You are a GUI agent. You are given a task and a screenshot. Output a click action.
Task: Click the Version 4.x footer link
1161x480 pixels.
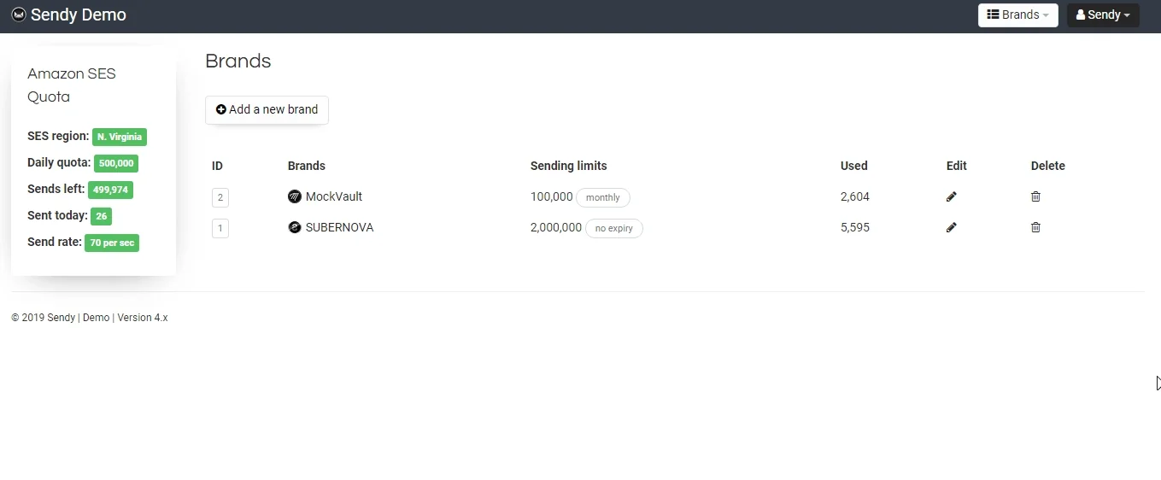[x=143, y=318]
